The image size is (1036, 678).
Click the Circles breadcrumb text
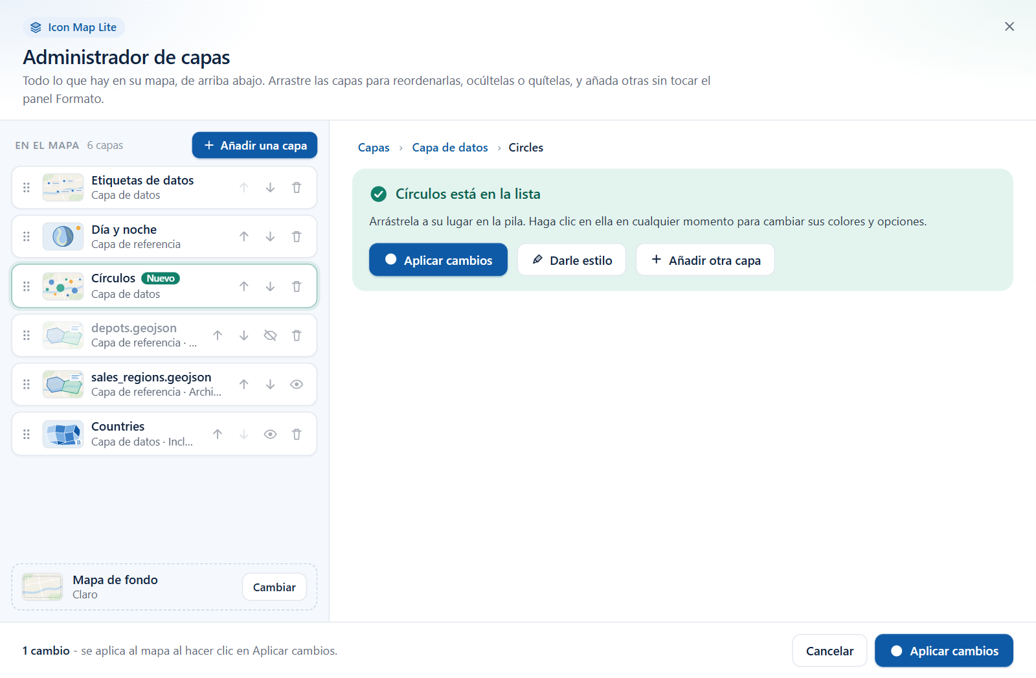[526, 148]
